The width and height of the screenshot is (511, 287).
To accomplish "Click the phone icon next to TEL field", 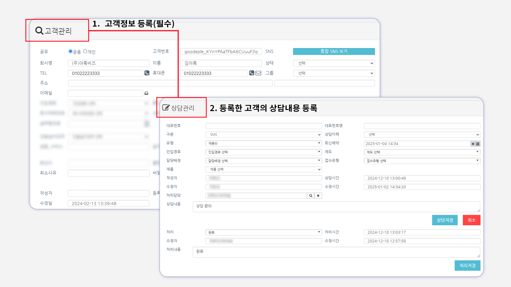I will tap(147, 73).
